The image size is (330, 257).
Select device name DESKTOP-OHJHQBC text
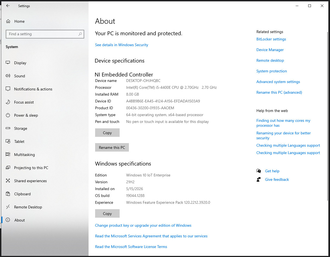click(x=143, y=81)
